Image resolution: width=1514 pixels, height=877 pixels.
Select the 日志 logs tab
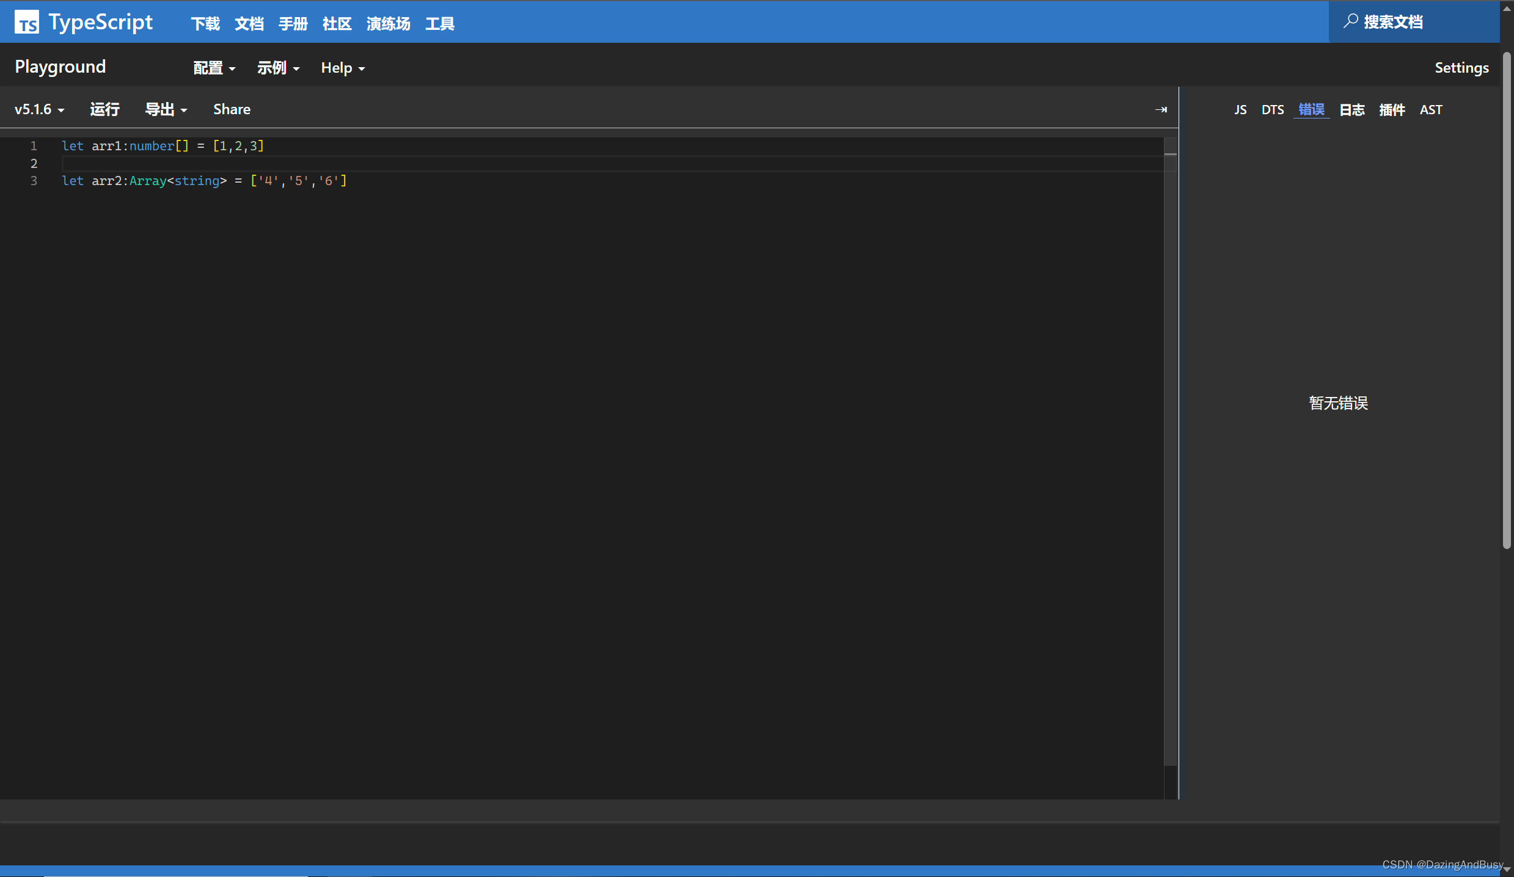click(1351, 110)
